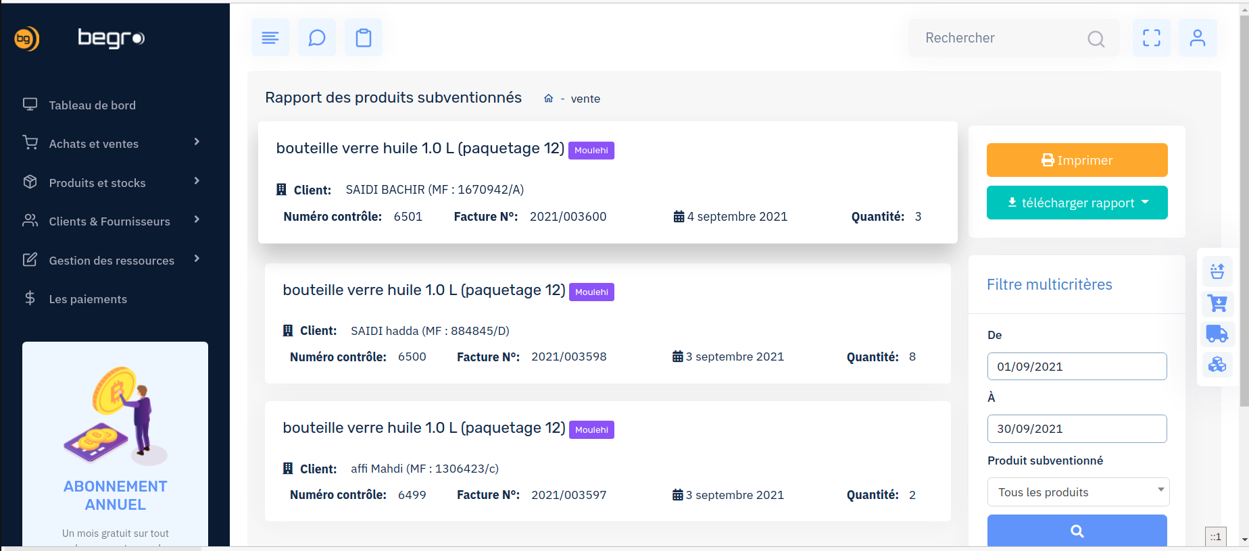Click the De start date field
Image resolution: width=1249 pixels, height=551 pixels.
coord(1077,367)
